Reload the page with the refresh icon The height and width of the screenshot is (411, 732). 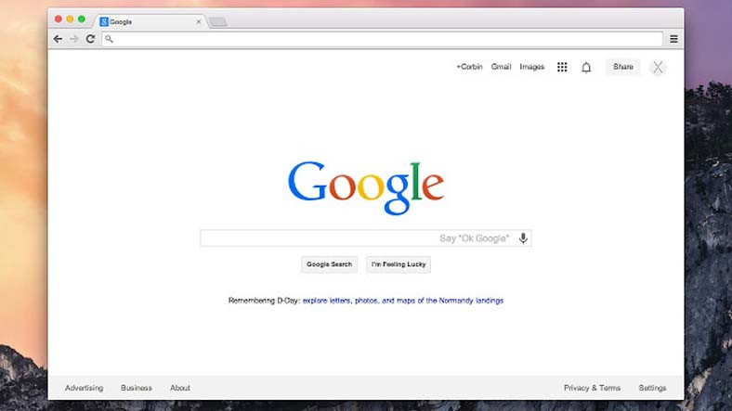coord(90,39)
